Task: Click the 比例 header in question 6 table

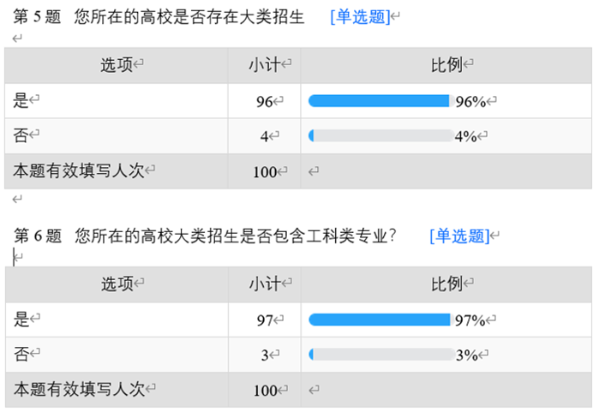Action: pos(446,284)
